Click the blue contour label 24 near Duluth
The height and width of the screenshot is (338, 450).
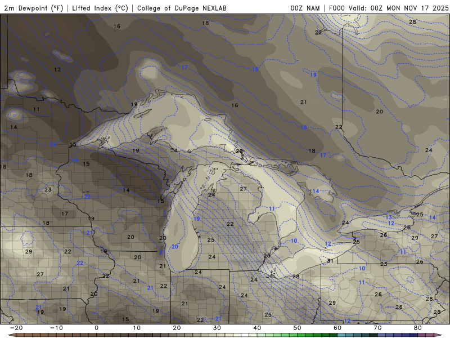coord(53,144)
